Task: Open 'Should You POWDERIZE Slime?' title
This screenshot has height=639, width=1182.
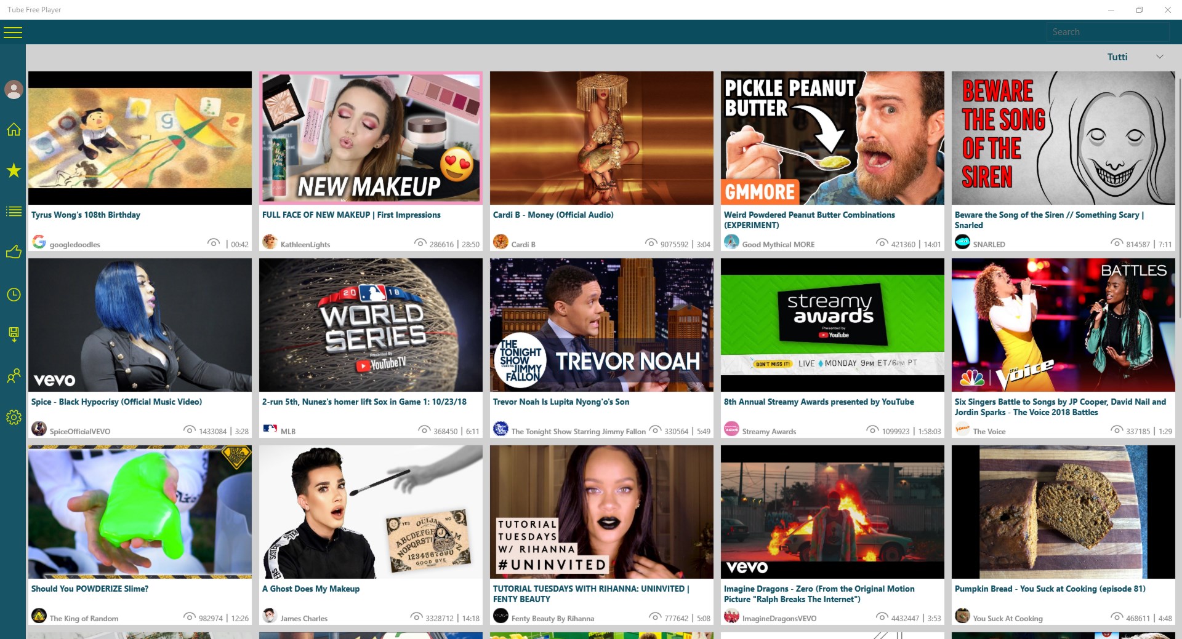Action: point(90,589)
